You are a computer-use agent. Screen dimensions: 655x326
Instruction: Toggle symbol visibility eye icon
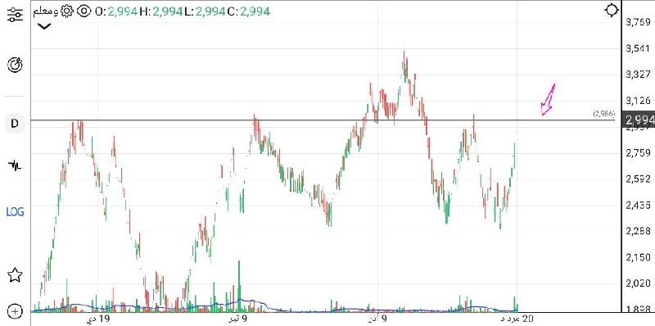(x=84, y=11)
